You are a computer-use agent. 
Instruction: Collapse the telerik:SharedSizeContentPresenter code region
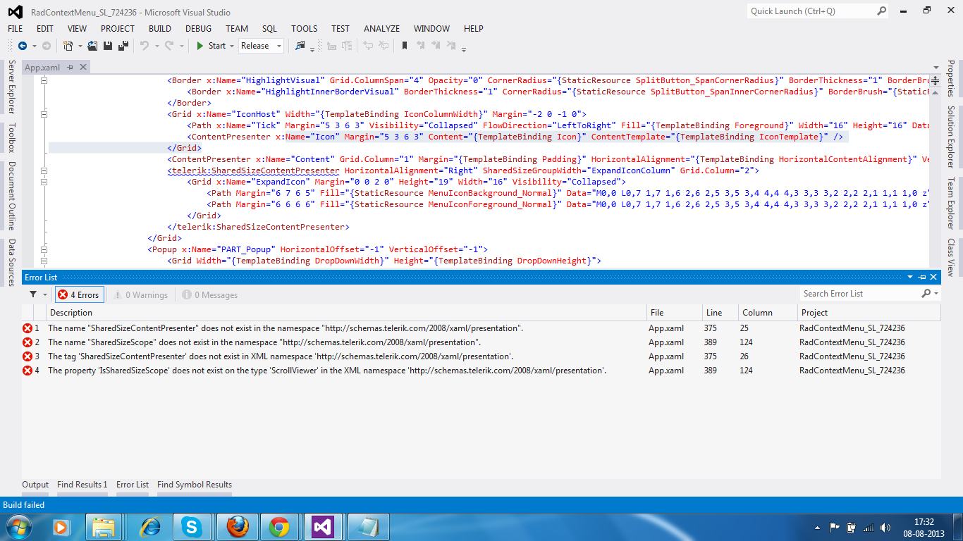44,170
